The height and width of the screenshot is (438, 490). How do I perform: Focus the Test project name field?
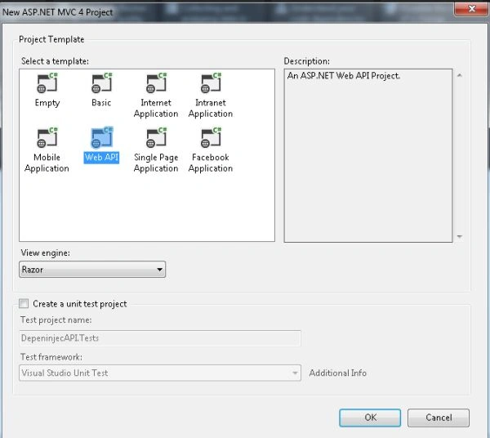click(160, 338)
